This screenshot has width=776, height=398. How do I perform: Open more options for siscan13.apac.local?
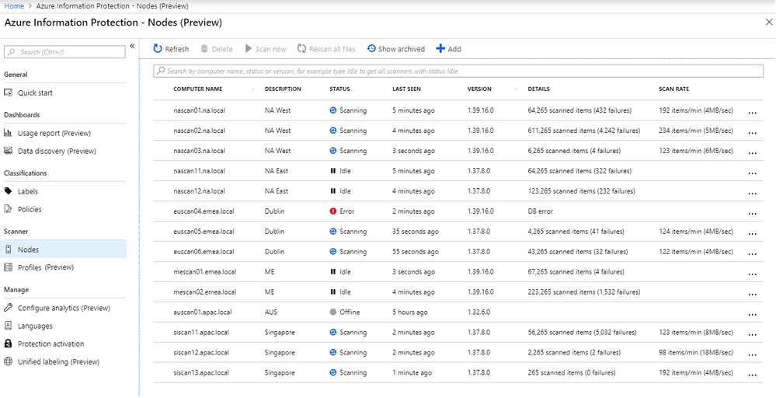tap(752, 375)
